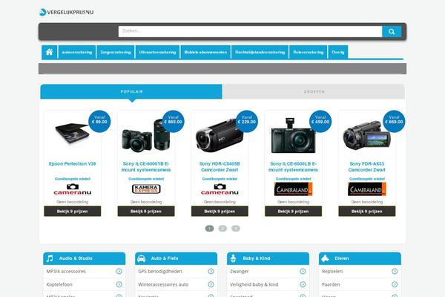Select the Reptielen row

pyautogui.click(x=360, y=272)
